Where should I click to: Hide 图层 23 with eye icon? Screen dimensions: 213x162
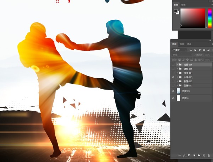tap(173, 91)
